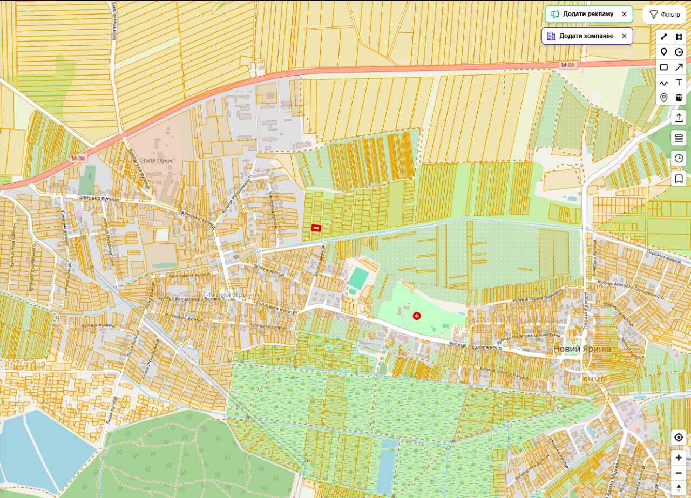Click the Новий Яричів town label

(x=582, y=349)
